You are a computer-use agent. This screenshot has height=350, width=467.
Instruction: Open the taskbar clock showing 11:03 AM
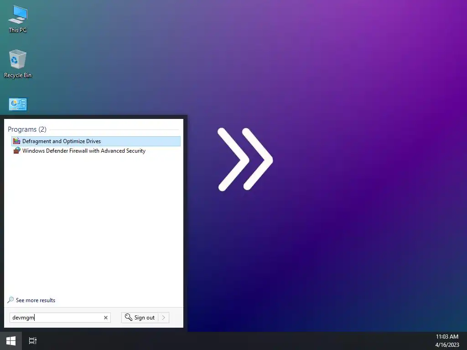[447, 341]
